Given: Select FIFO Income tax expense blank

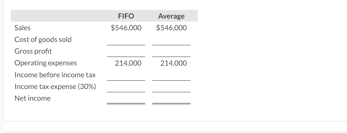Looking at the screenshot, I should tap(126, 87).
